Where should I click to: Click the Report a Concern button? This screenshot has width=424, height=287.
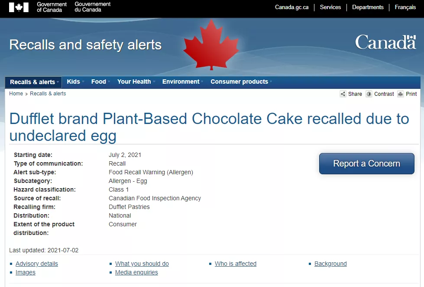367,163
